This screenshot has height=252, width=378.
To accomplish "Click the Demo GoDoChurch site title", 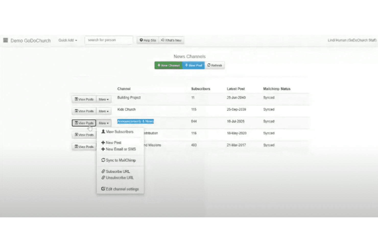I will coord(31,41).
